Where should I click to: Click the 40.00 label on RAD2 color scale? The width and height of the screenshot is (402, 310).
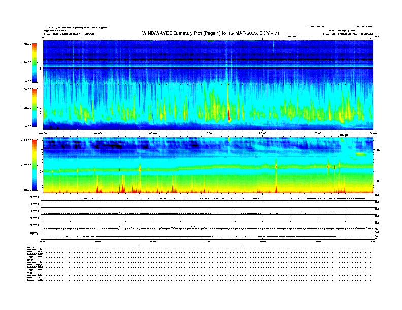[x=27, y=44]
